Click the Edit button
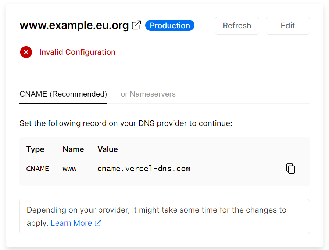This screenshot has height=250, width=329. click(x=288, y=26)
